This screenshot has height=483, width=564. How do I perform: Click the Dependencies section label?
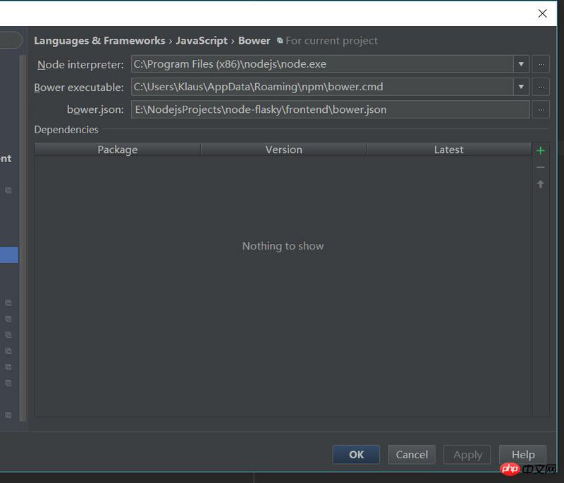click(x=66, y=130)
